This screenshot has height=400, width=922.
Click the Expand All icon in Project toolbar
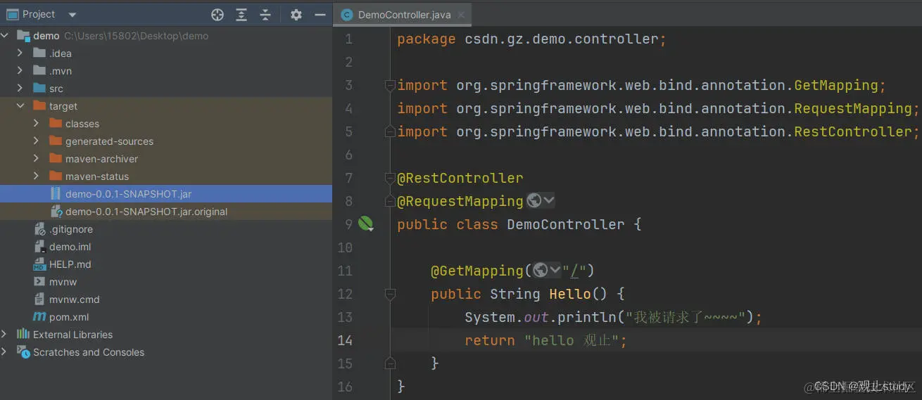point(241,14)
